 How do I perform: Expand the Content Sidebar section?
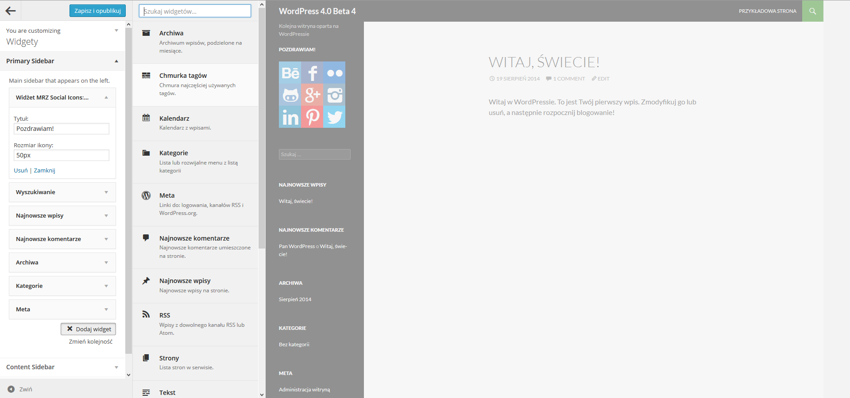(x=62, y=367)
